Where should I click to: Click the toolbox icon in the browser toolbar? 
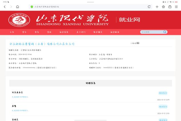tap(170, 7)
